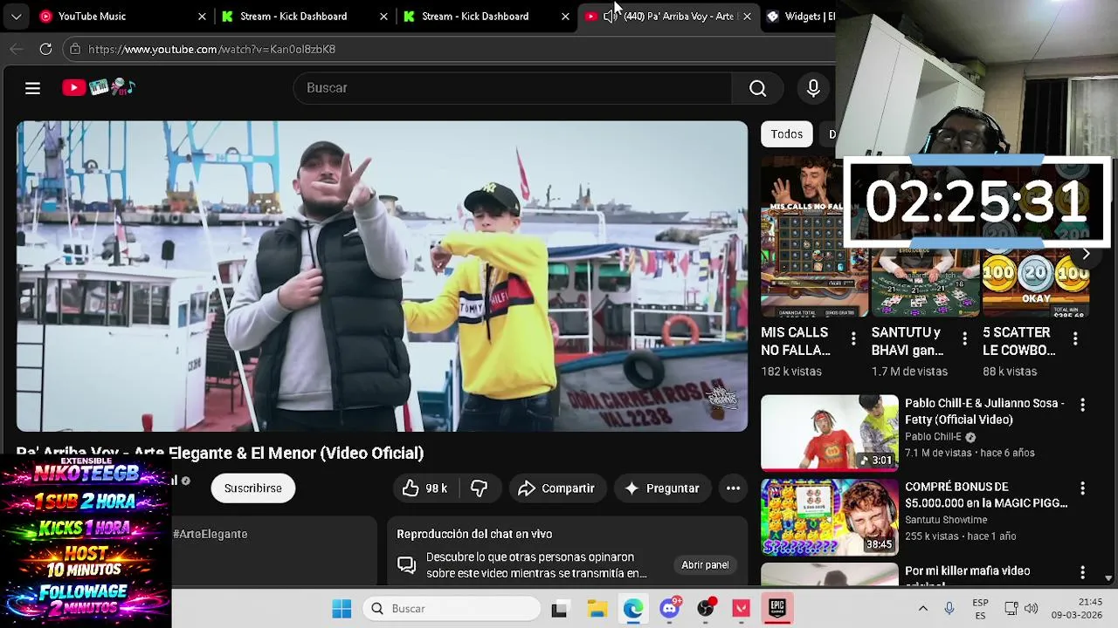Click the video title Pa' Arriba Voy
The height and width of the screenshot is (628, 1118).
pyautogui.click(x=220, y=454)
